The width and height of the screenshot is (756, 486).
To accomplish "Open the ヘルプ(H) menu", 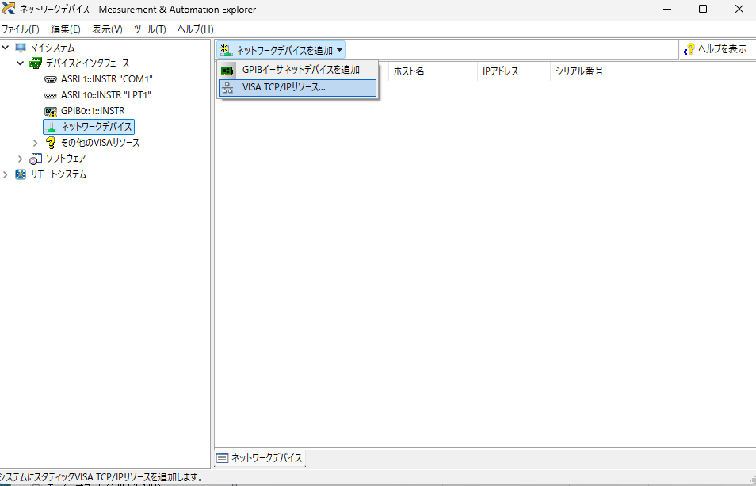I will (195, 29).
